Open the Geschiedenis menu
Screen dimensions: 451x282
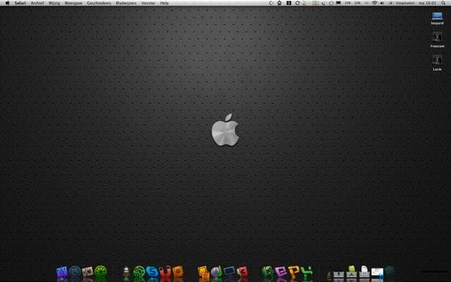99,3
